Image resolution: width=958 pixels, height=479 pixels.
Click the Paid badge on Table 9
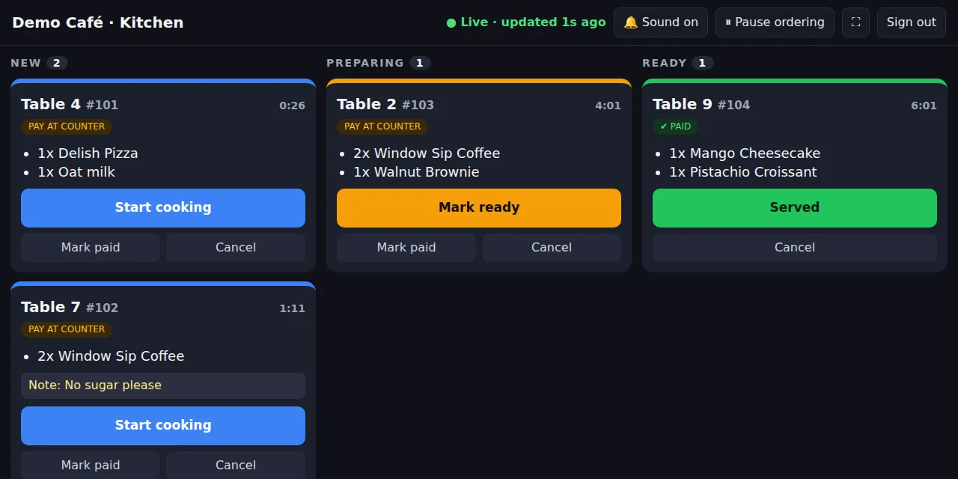point(675,126)
